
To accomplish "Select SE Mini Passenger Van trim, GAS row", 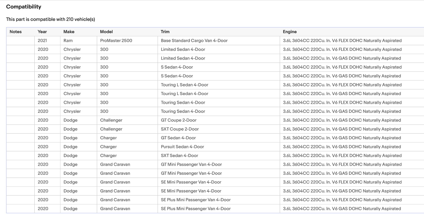I will point(191,191).
